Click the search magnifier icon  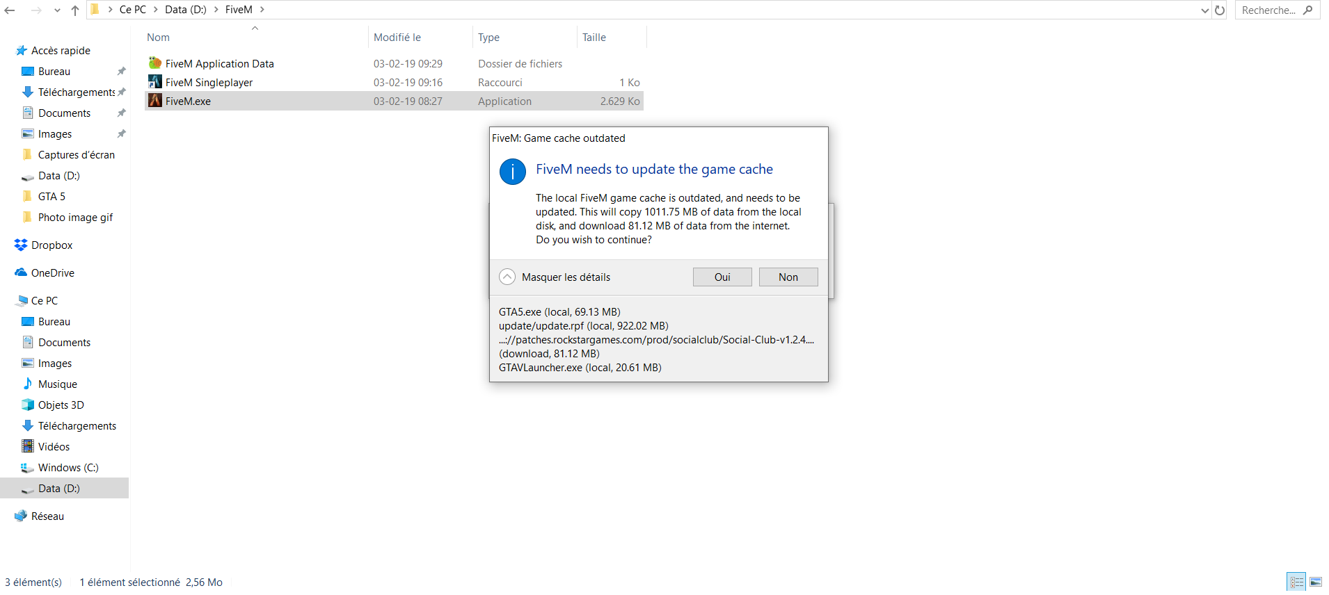1308,10
